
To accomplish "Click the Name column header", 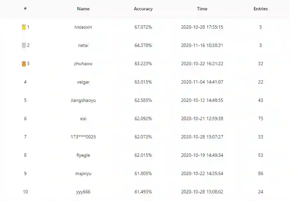I will [x=83, y=9].
